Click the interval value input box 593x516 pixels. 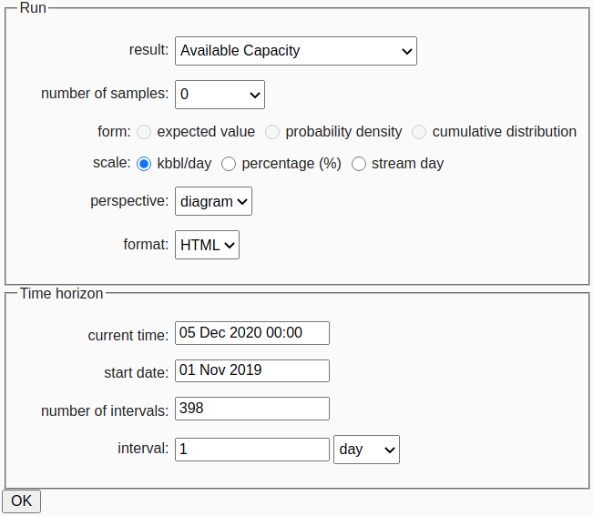click(x=251, y=450)
